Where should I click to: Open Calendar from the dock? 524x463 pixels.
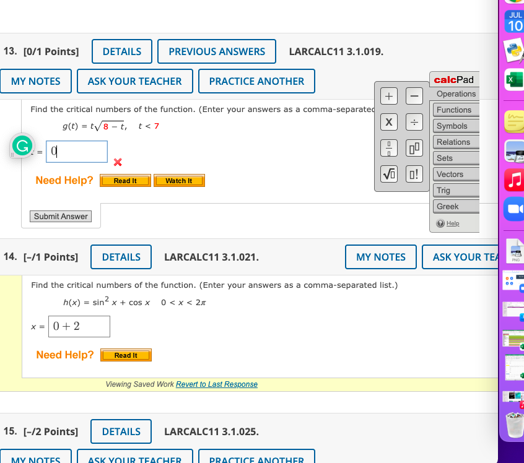coord(514,22)
